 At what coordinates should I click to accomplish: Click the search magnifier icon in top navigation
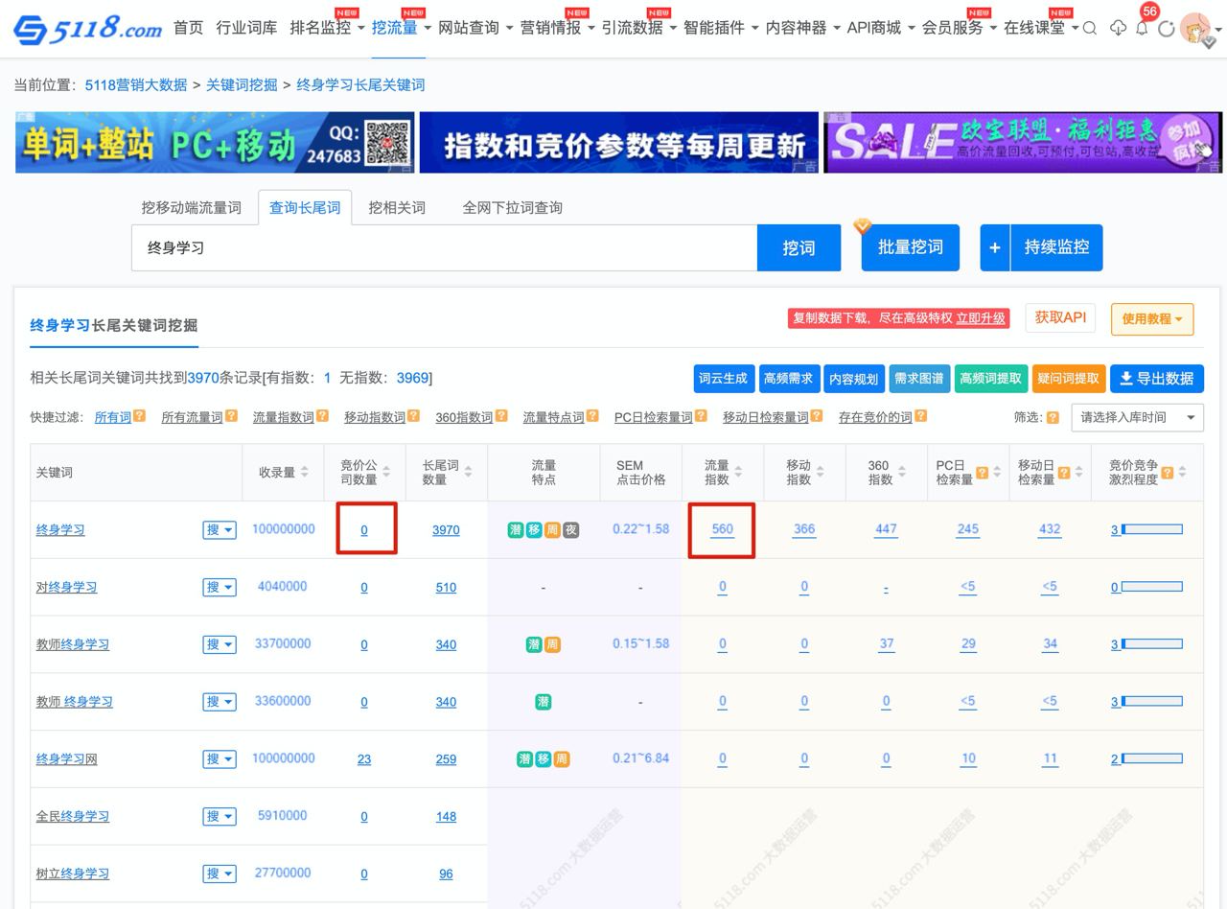[x=1090, y=29]
